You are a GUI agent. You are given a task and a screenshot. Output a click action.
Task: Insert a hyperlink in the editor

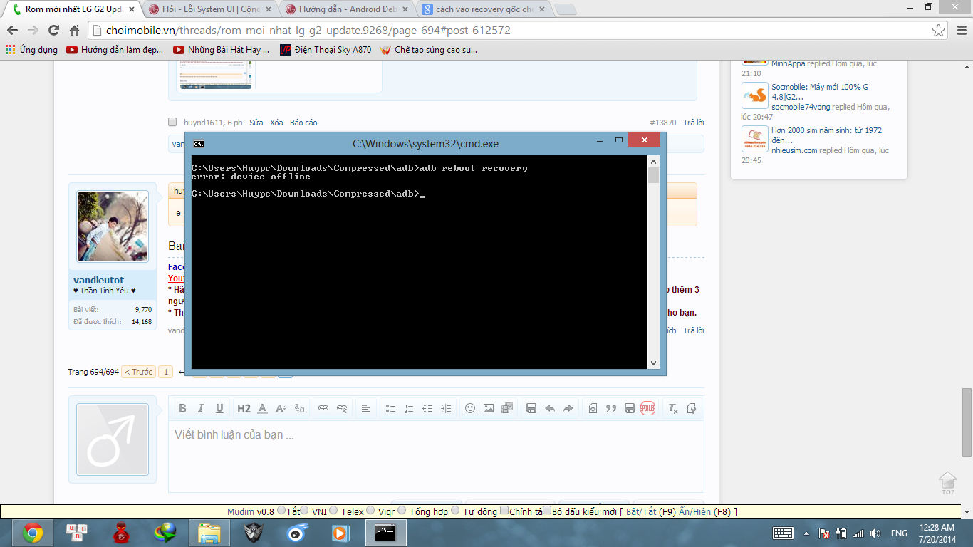[x=323, y=408]
